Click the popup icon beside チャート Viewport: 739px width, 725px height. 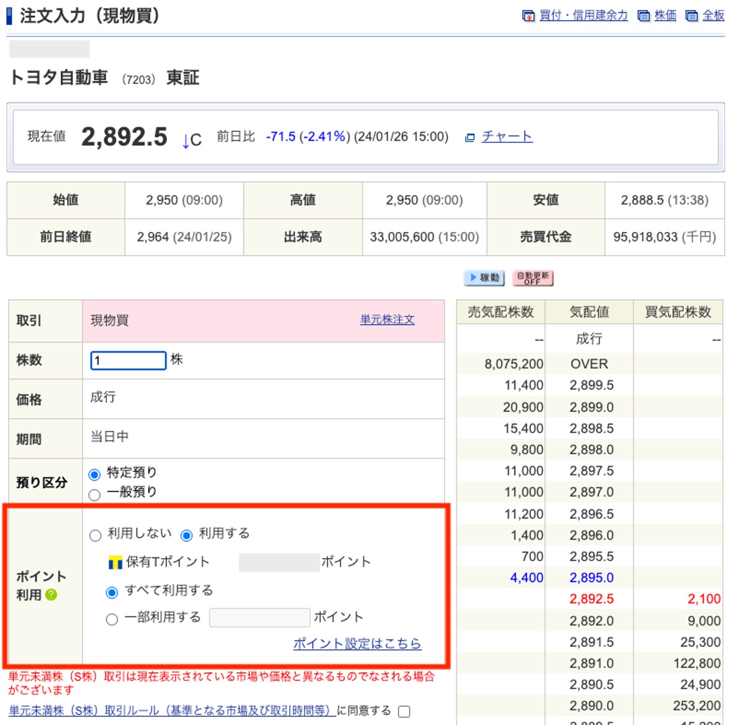pyautogui.click(x=470, y=138)
